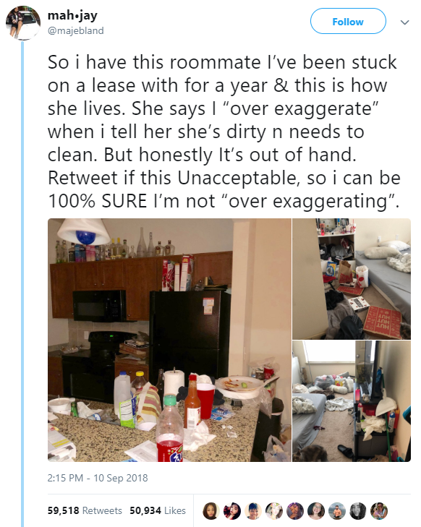View the bedroom photo with Pizza Hut boxes
Image resolution: width=421 pixels, height=527 pixels.
[x=352, y=279]
